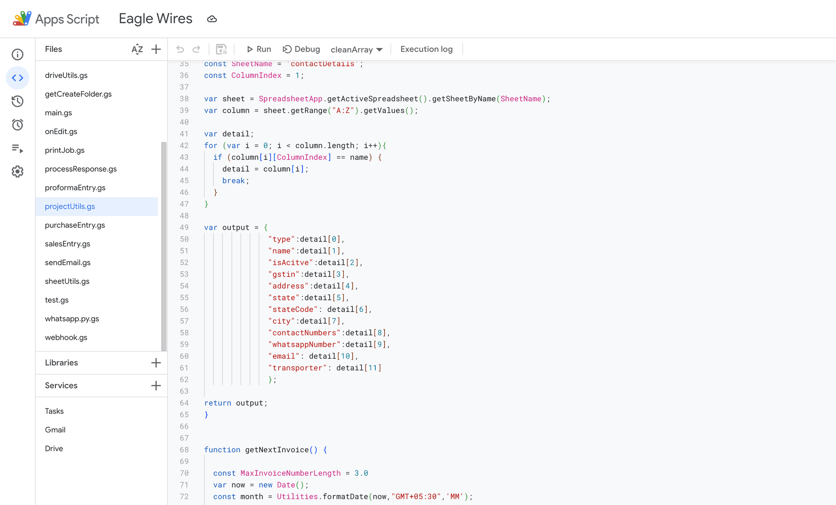Select the Editor code icon in sidebar
This screenshot has height=505, width=836.
[x=17, y=78]
